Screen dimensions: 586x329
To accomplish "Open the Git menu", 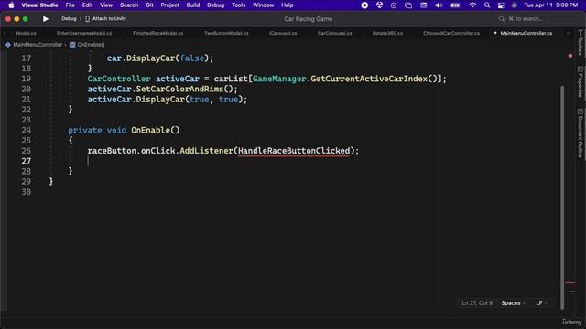I will click(149, 5).
